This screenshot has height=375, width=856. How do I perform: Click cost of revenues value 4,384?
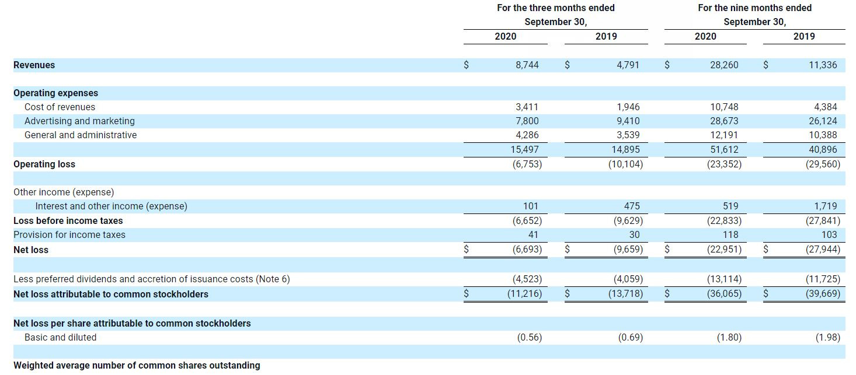point(826,107)
